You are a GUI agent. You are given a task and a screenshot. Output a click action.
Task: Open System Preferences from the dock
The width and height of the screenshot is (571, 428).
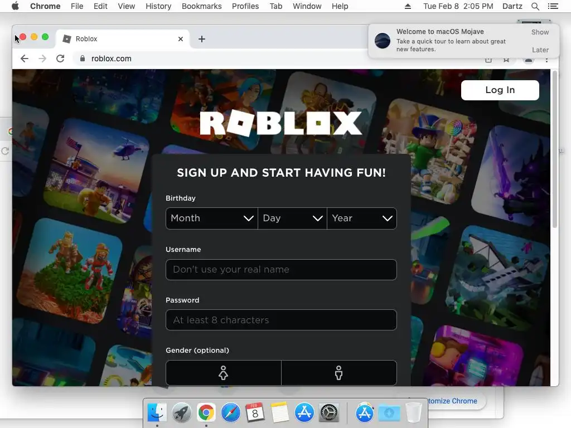pos(329,412)
